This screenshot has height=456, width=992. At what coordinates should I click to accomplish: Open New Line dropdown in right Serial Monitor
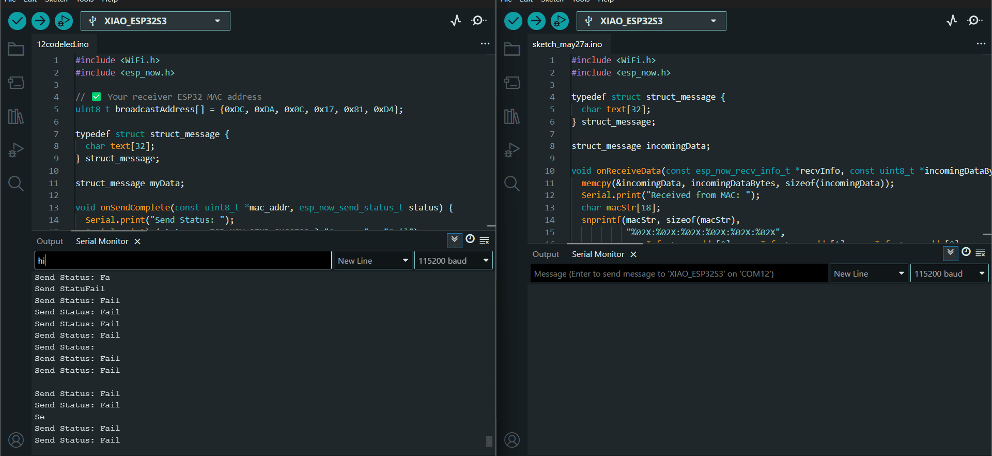click(x=869, y=273)
